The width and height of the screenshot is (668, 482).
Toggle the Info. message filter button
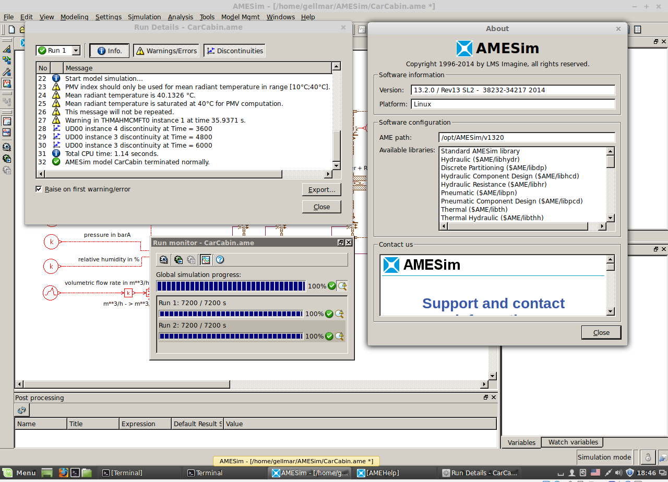[109, 51]
